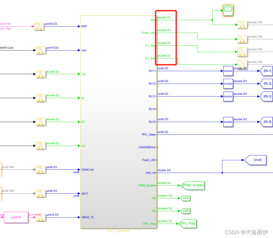The image size is (273, 238).
Task: Click the [RL1] goto tag
Action: [x=267, y=71]
